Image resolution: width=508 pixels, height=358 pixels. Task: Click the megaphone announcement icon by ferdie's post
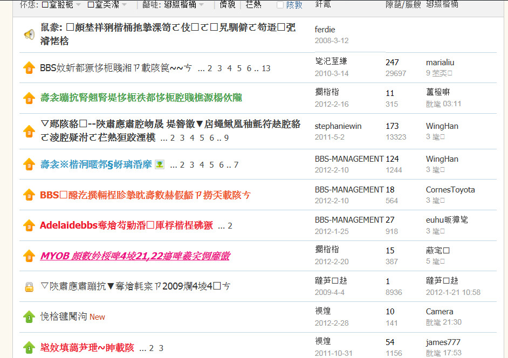coord(29,35)
